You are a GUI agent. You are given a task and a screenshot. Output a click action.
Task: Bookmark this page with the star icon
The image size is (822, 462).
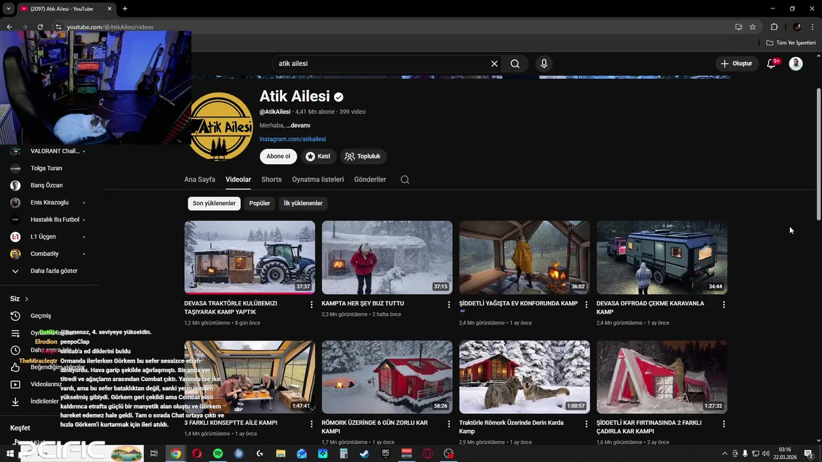(753, 27)
